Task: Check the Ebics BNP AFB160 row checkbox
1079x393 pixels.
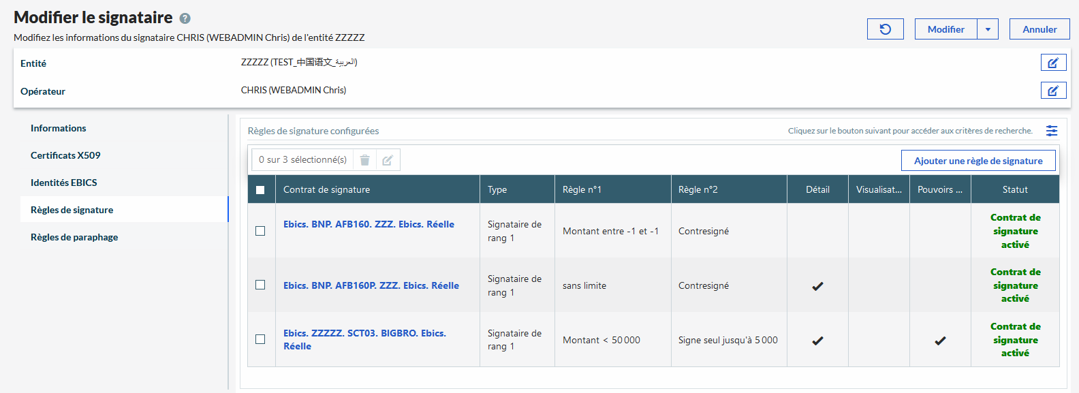Action: (x=260, y=231)
